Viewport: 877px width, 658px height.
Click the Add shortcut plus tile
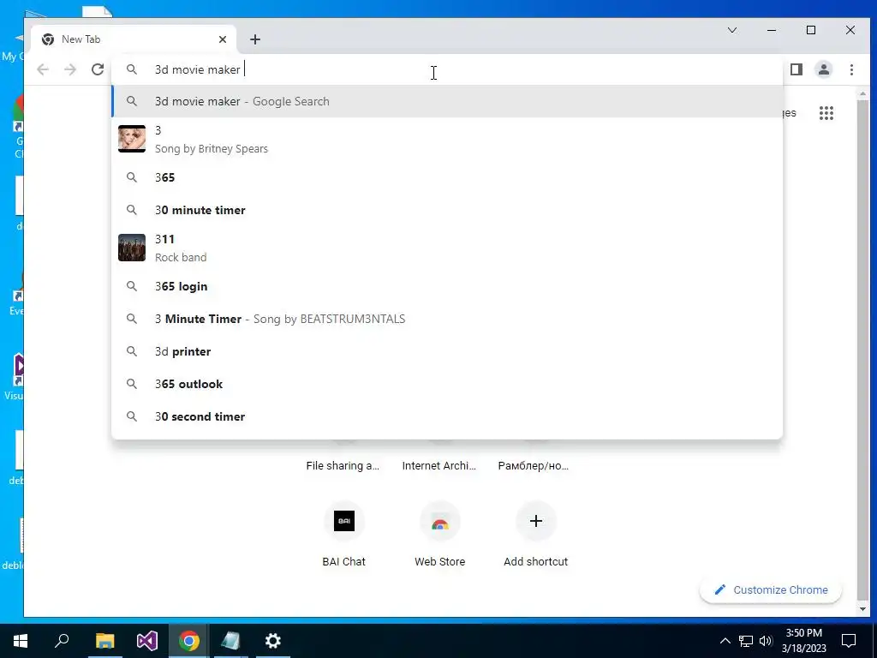(536, 535)
